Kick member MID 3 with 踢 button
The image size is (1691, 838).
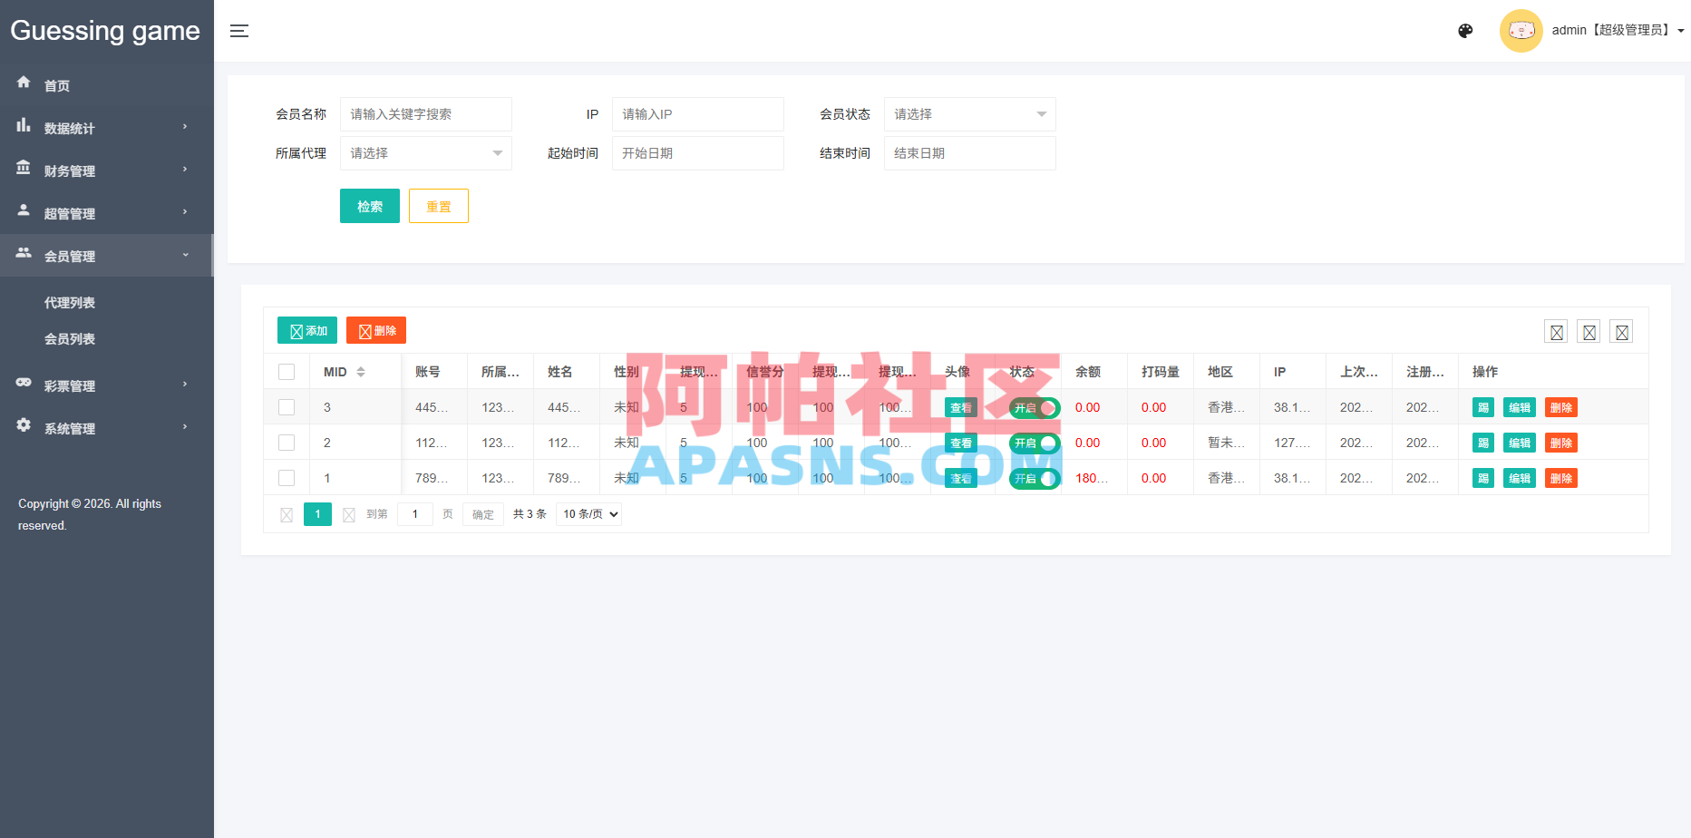point(1482,407)
